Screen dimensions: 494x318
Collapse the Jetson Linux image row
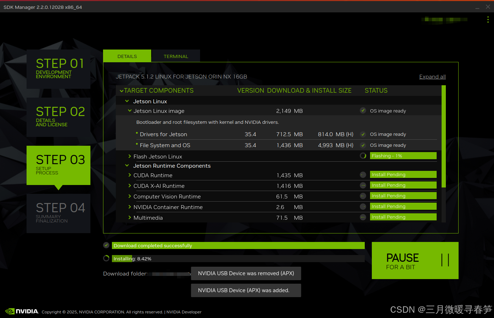coord(130,111)
